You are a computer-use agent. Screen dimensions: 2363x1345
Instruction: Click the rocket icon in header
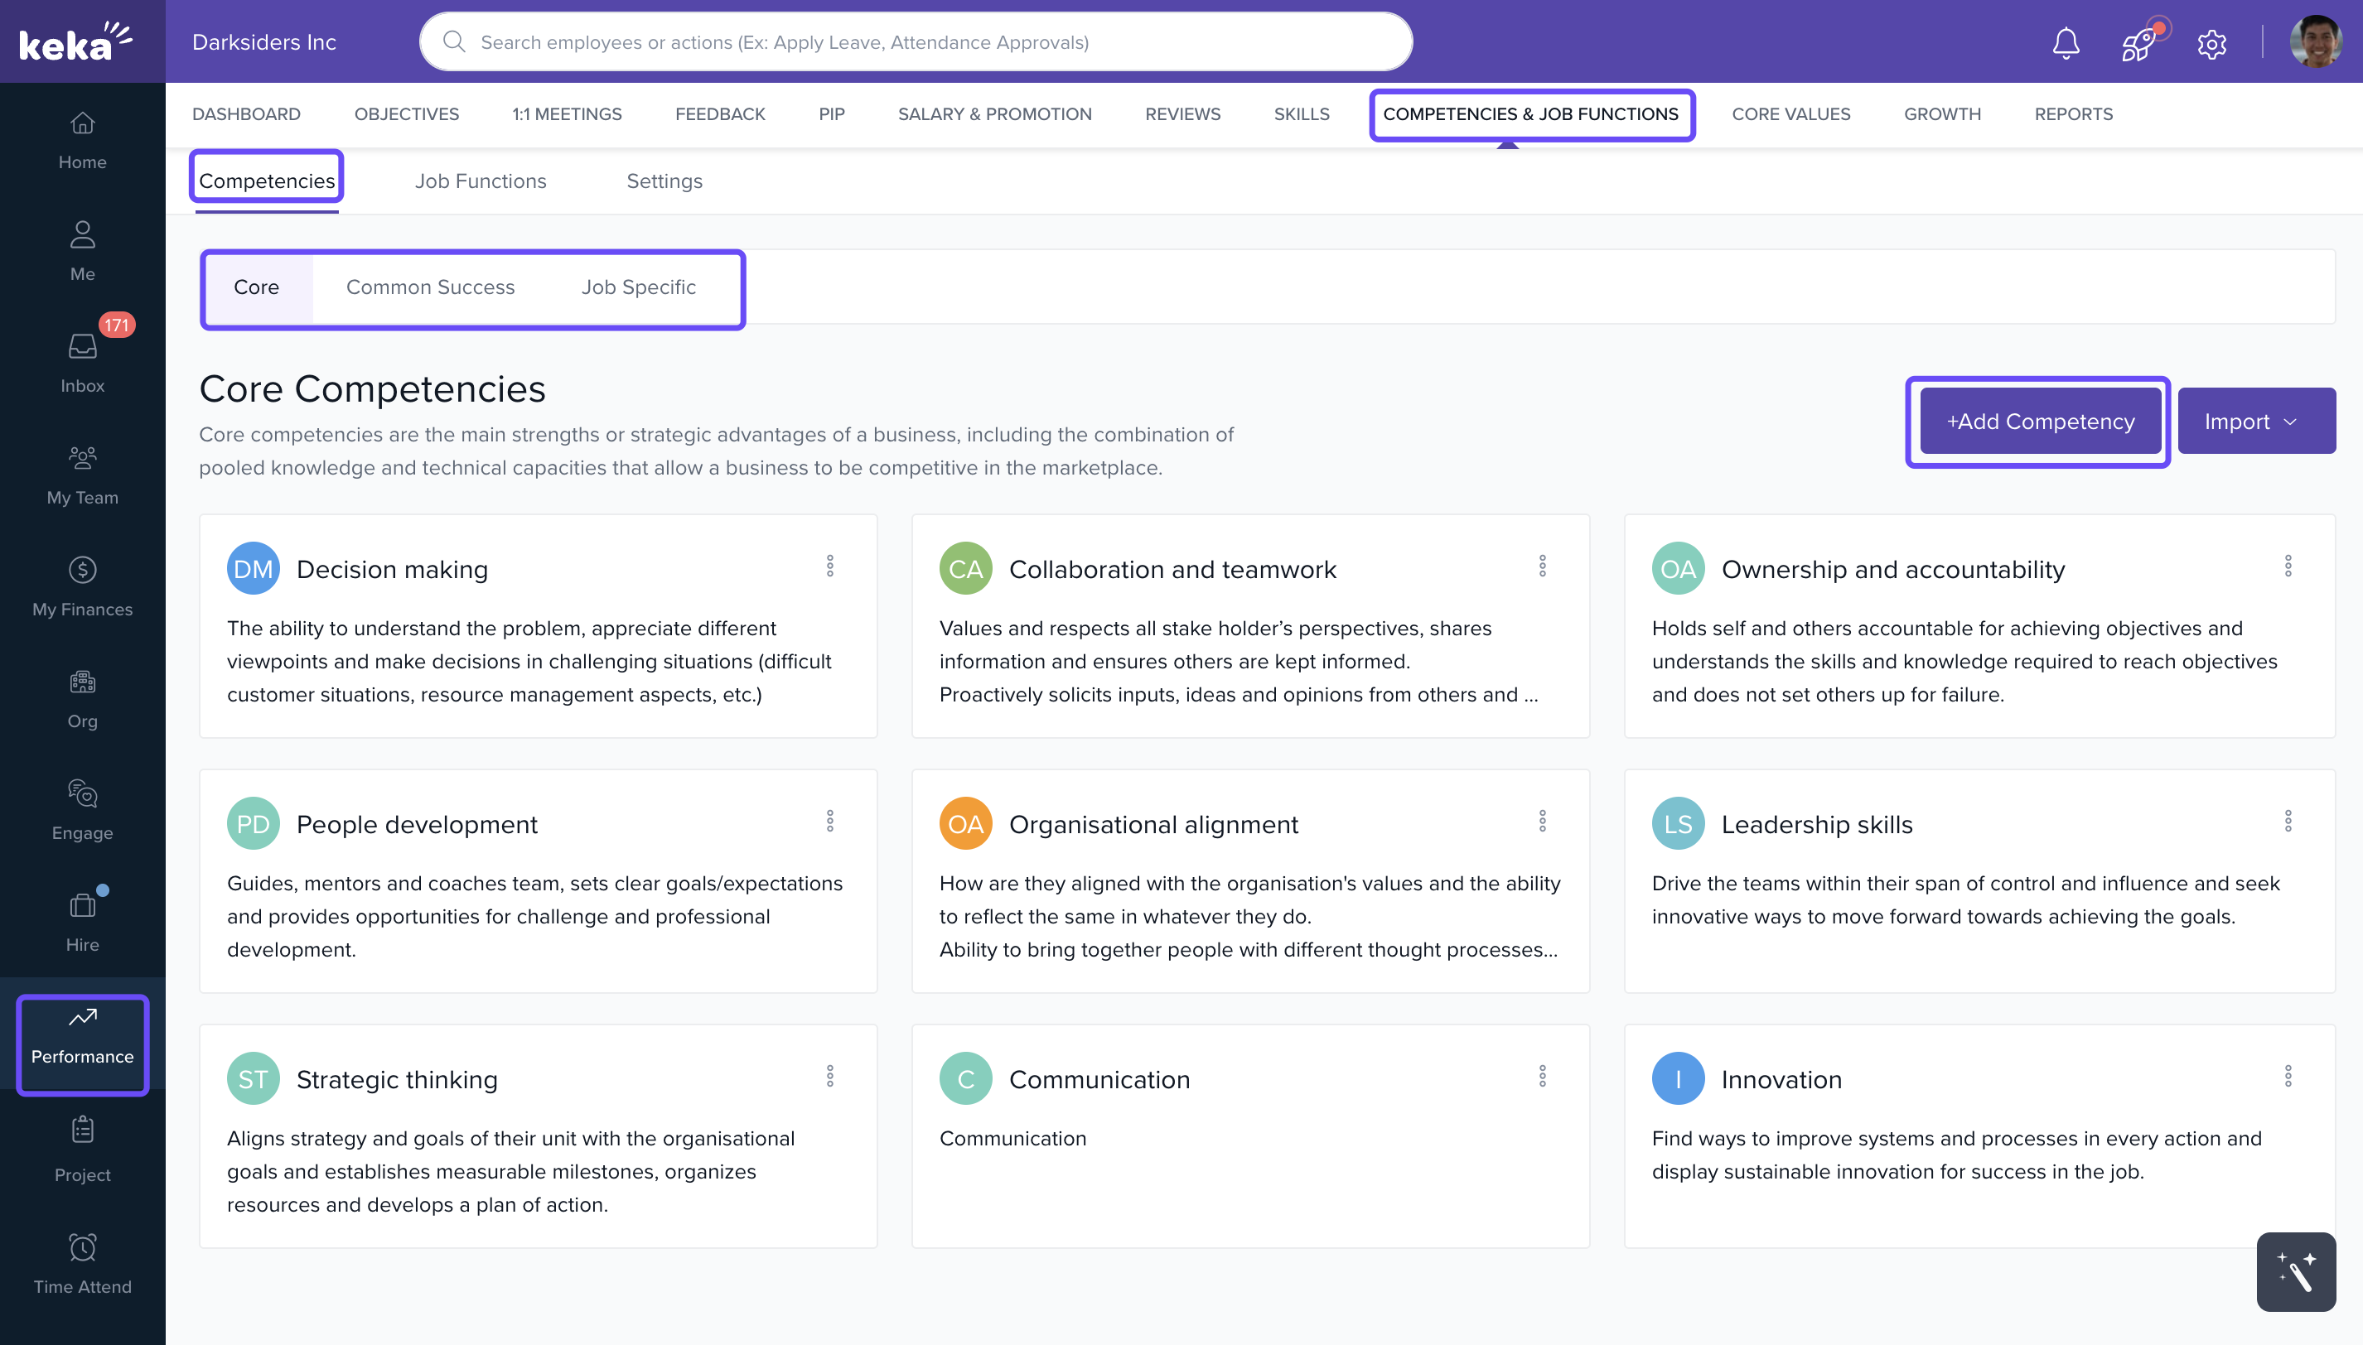pyautogui.click(x=2138, y=42)
